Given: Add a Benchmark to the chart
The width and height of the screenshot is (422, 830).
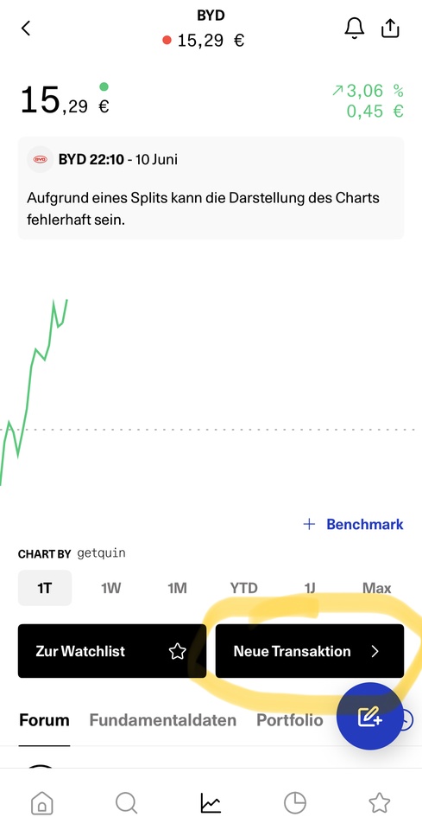Looking at the screenshot, I should coord(353,525).
